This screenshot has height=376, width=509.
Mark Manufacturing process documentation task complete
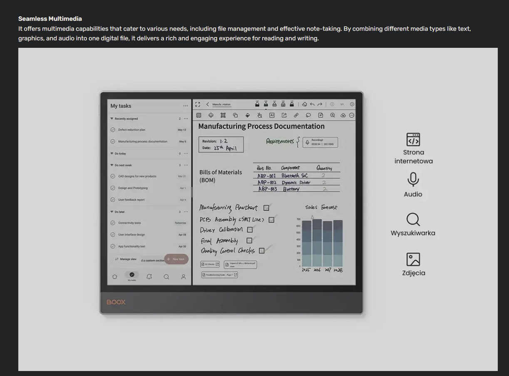[113, 141]
